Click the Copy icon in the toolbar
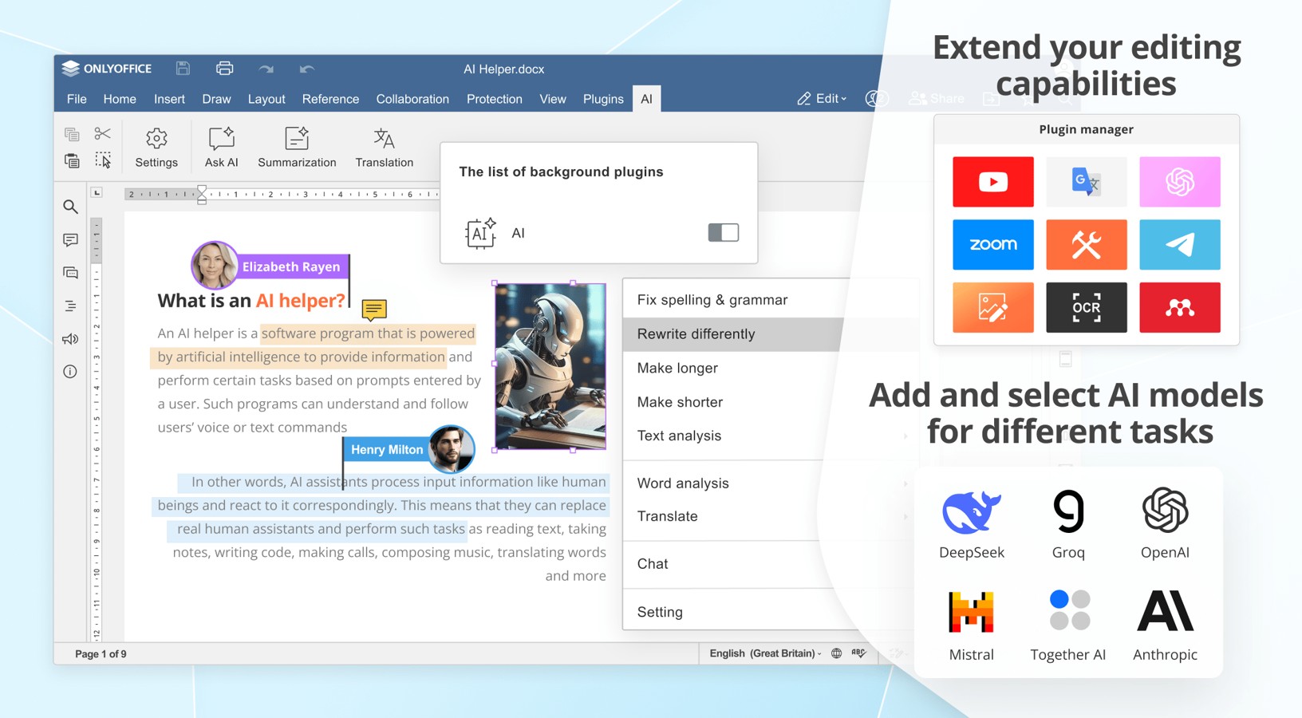 click(x=72, y=134)
